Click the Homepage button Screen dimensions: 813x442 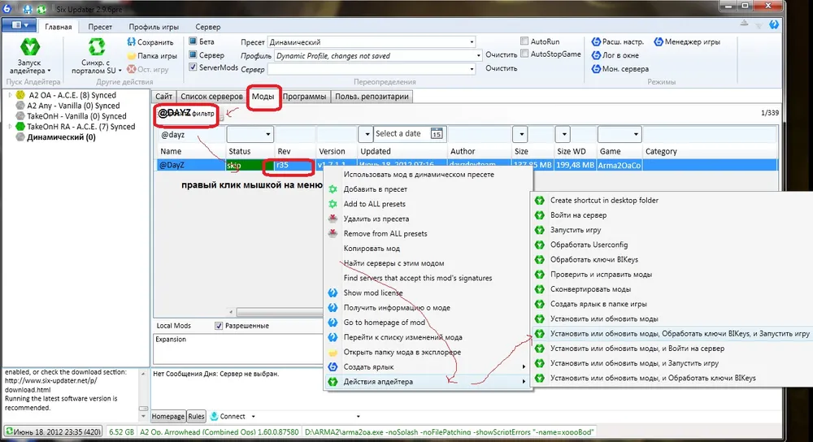point(169,416)
